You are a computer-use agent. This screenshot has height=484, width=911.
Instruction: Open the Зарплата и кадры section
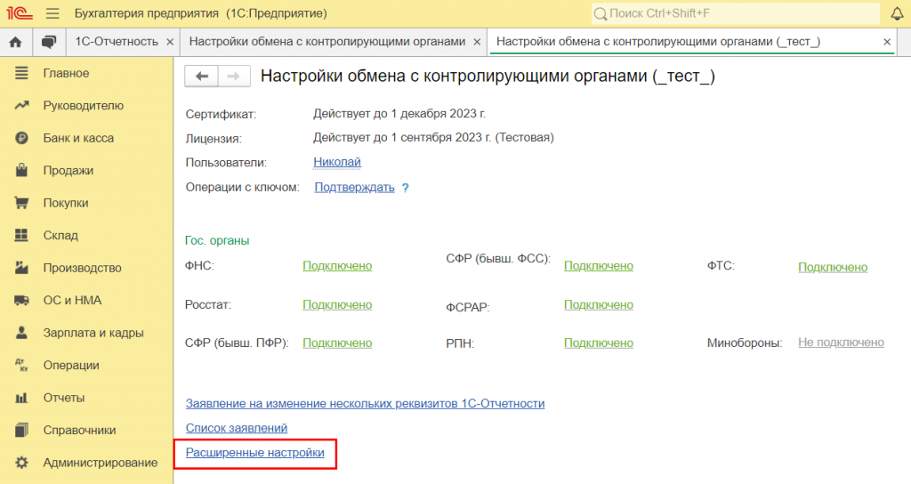pyautogui.click(x=93, y=333)
